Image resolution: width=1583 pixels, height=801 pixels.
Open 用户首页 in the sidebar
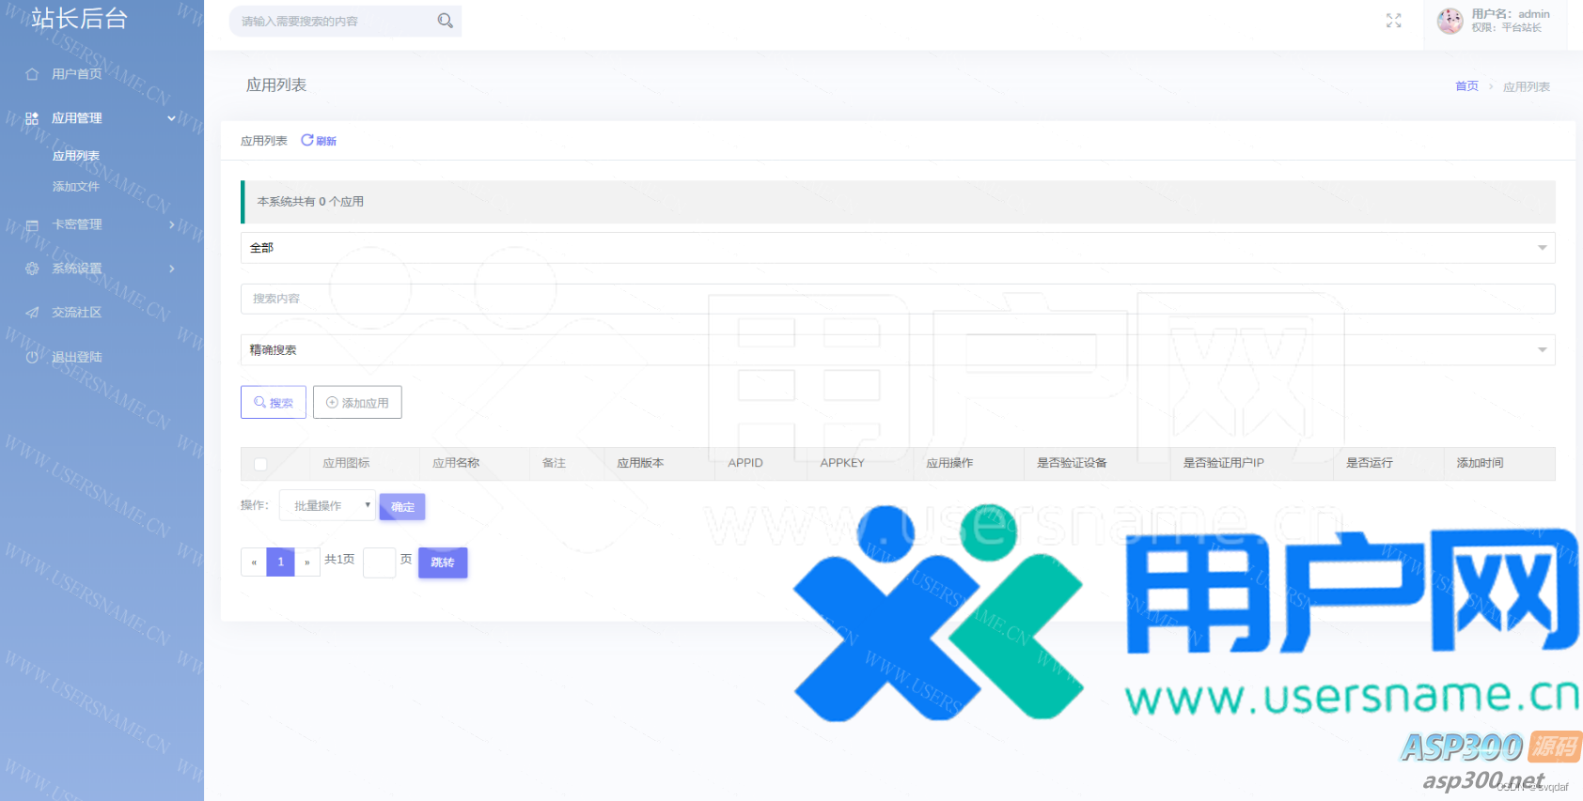click(76, 74)
